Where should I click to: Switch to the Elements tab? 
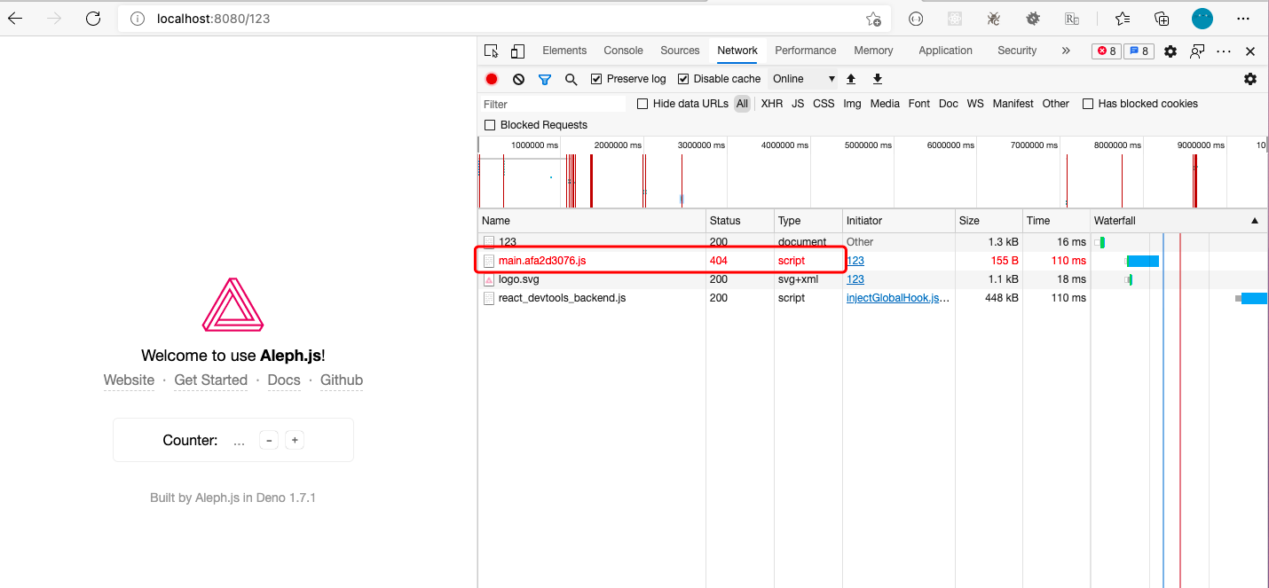tap(564, 51)
